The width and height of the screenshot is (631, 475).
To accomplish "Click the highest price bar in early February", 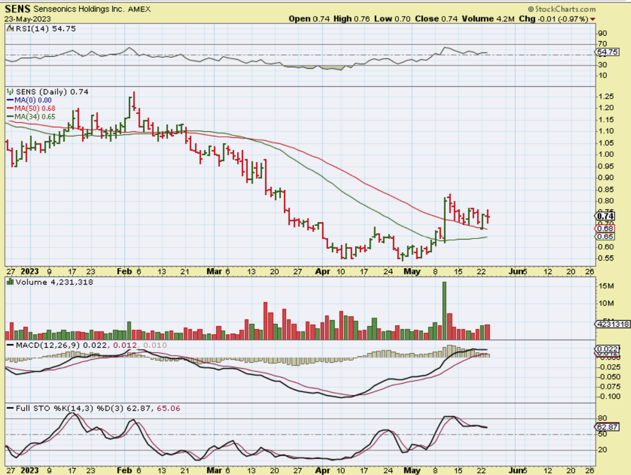I will (x=134, y=101).
